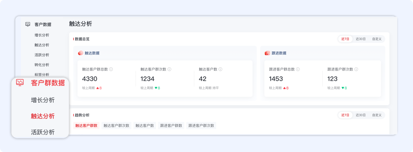
Task: Click the value 1453
Action: tap(276, 79)
